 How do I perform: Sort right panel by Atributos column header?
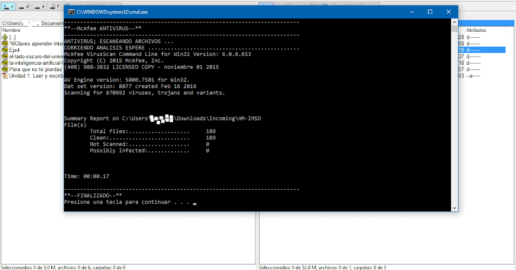(476, 30)
